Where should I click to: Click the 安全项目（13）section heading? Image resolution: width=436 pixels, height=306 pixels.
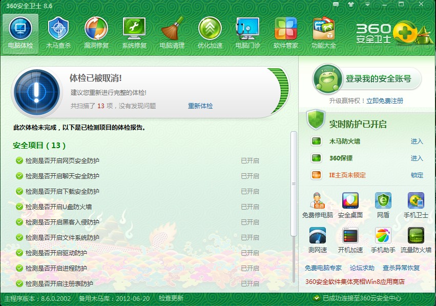click(x=39, y=146)
